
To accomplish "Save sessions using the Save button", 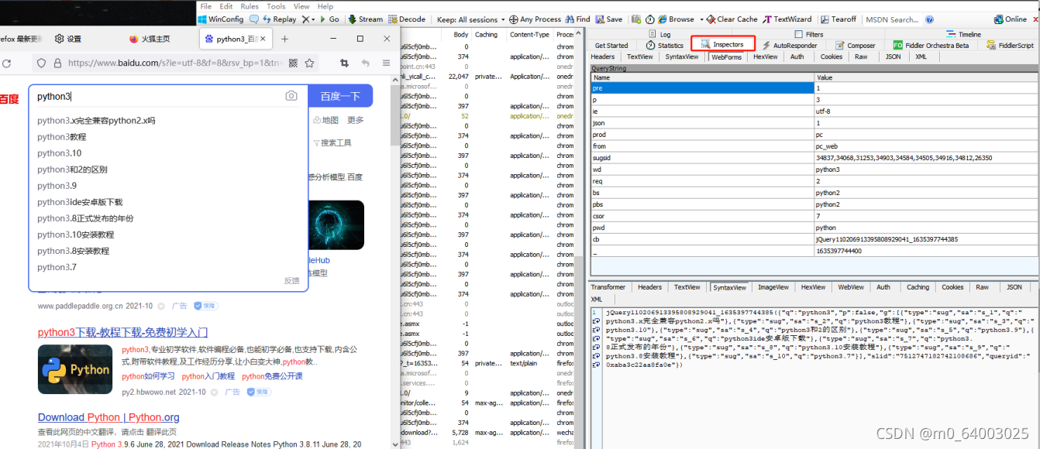I will coord(608,19).
